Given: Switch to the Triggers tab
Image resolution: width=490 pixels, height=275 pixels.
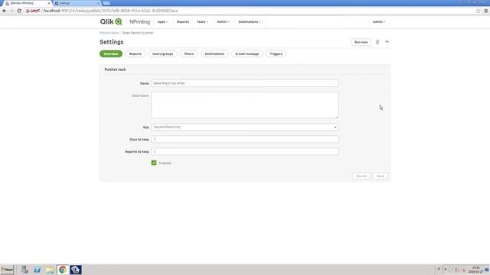Looking at the screenshot, I should point(276,54).
